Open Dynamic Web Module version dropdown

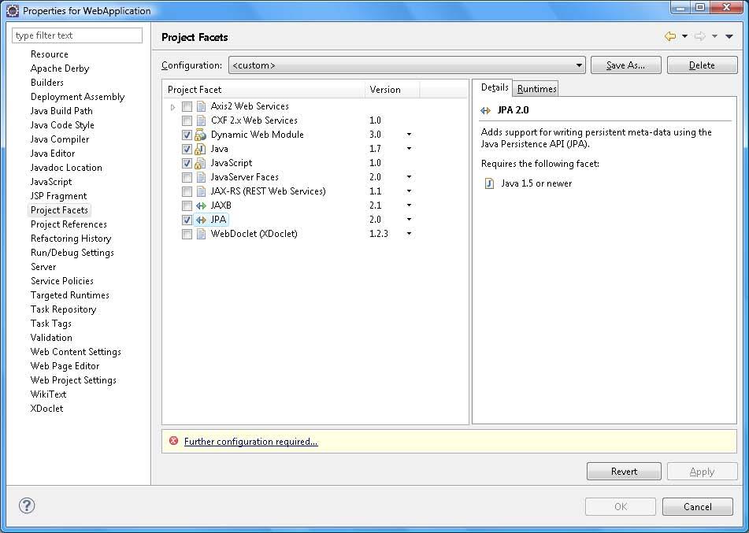(409, 135)
